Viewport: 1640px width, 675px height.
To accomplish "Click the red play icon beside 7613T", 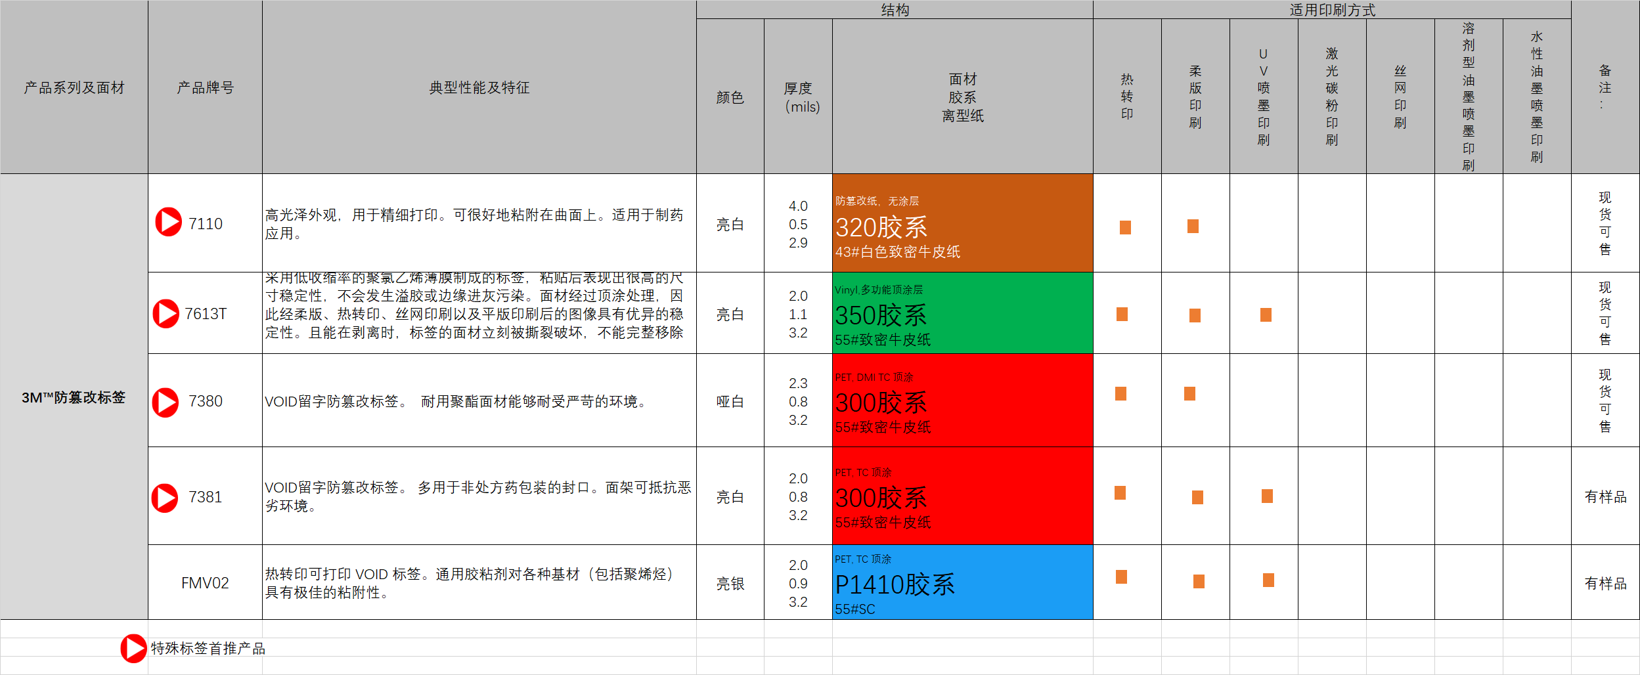I will tap(166, 313).
